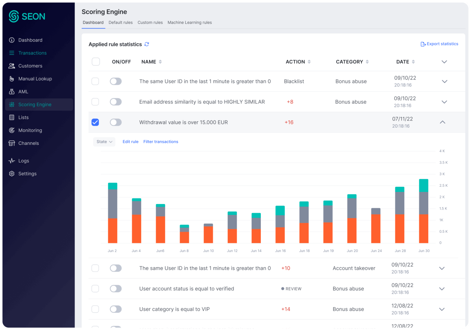472x330 pixels.
Task: Click the refresh icon beside Applied rule statistics
Action: tap(147, 44)
